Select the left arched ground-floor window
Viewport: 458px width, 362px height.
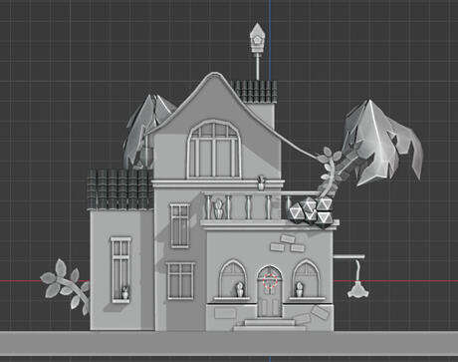click(232, 279)
